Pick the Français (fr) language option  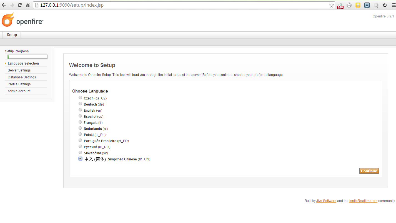tap(80, 122)
